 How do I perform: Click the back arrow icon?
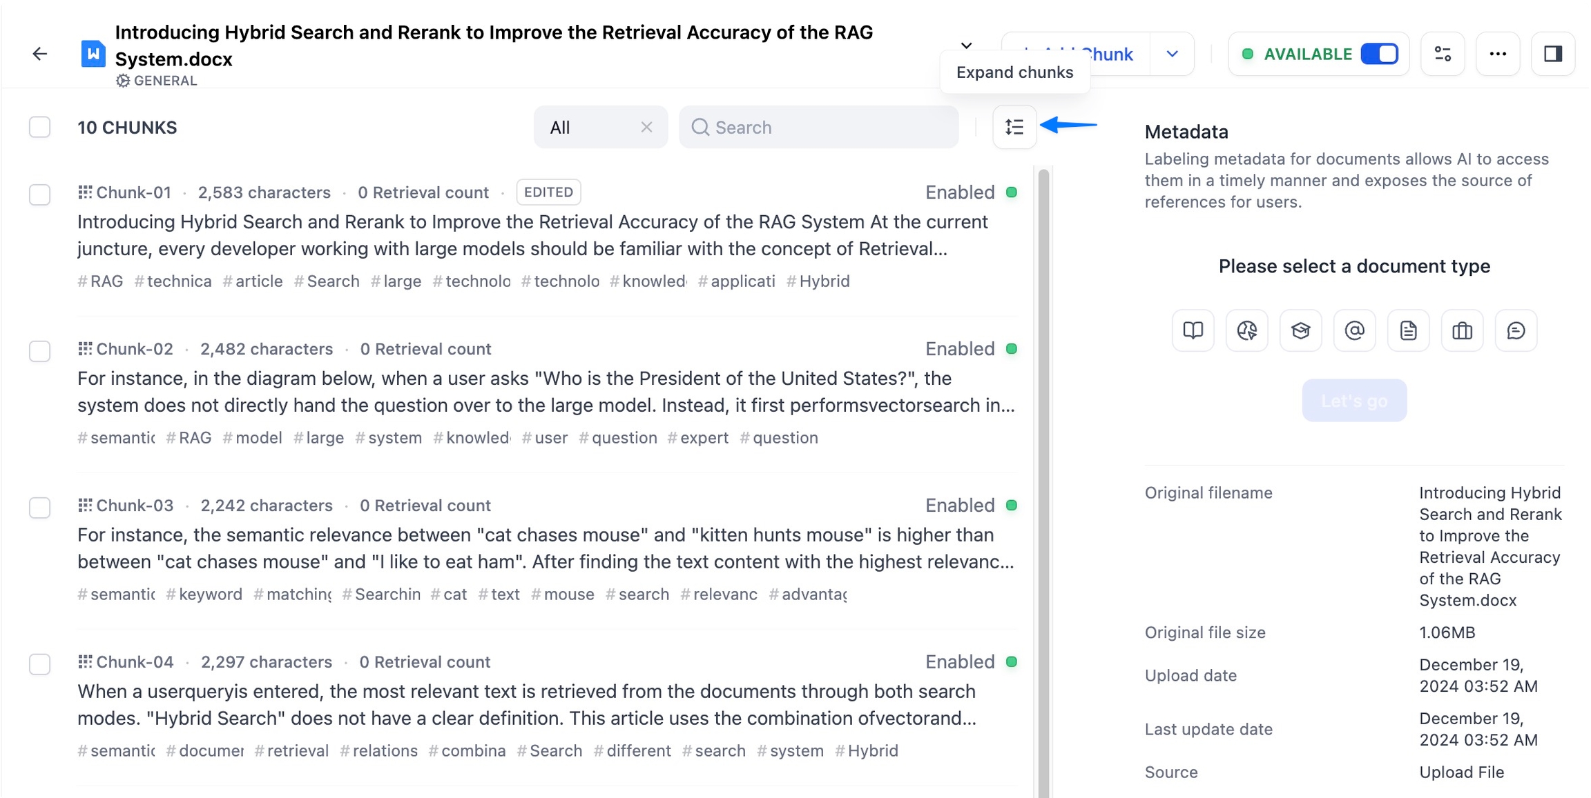pos(40,54)
